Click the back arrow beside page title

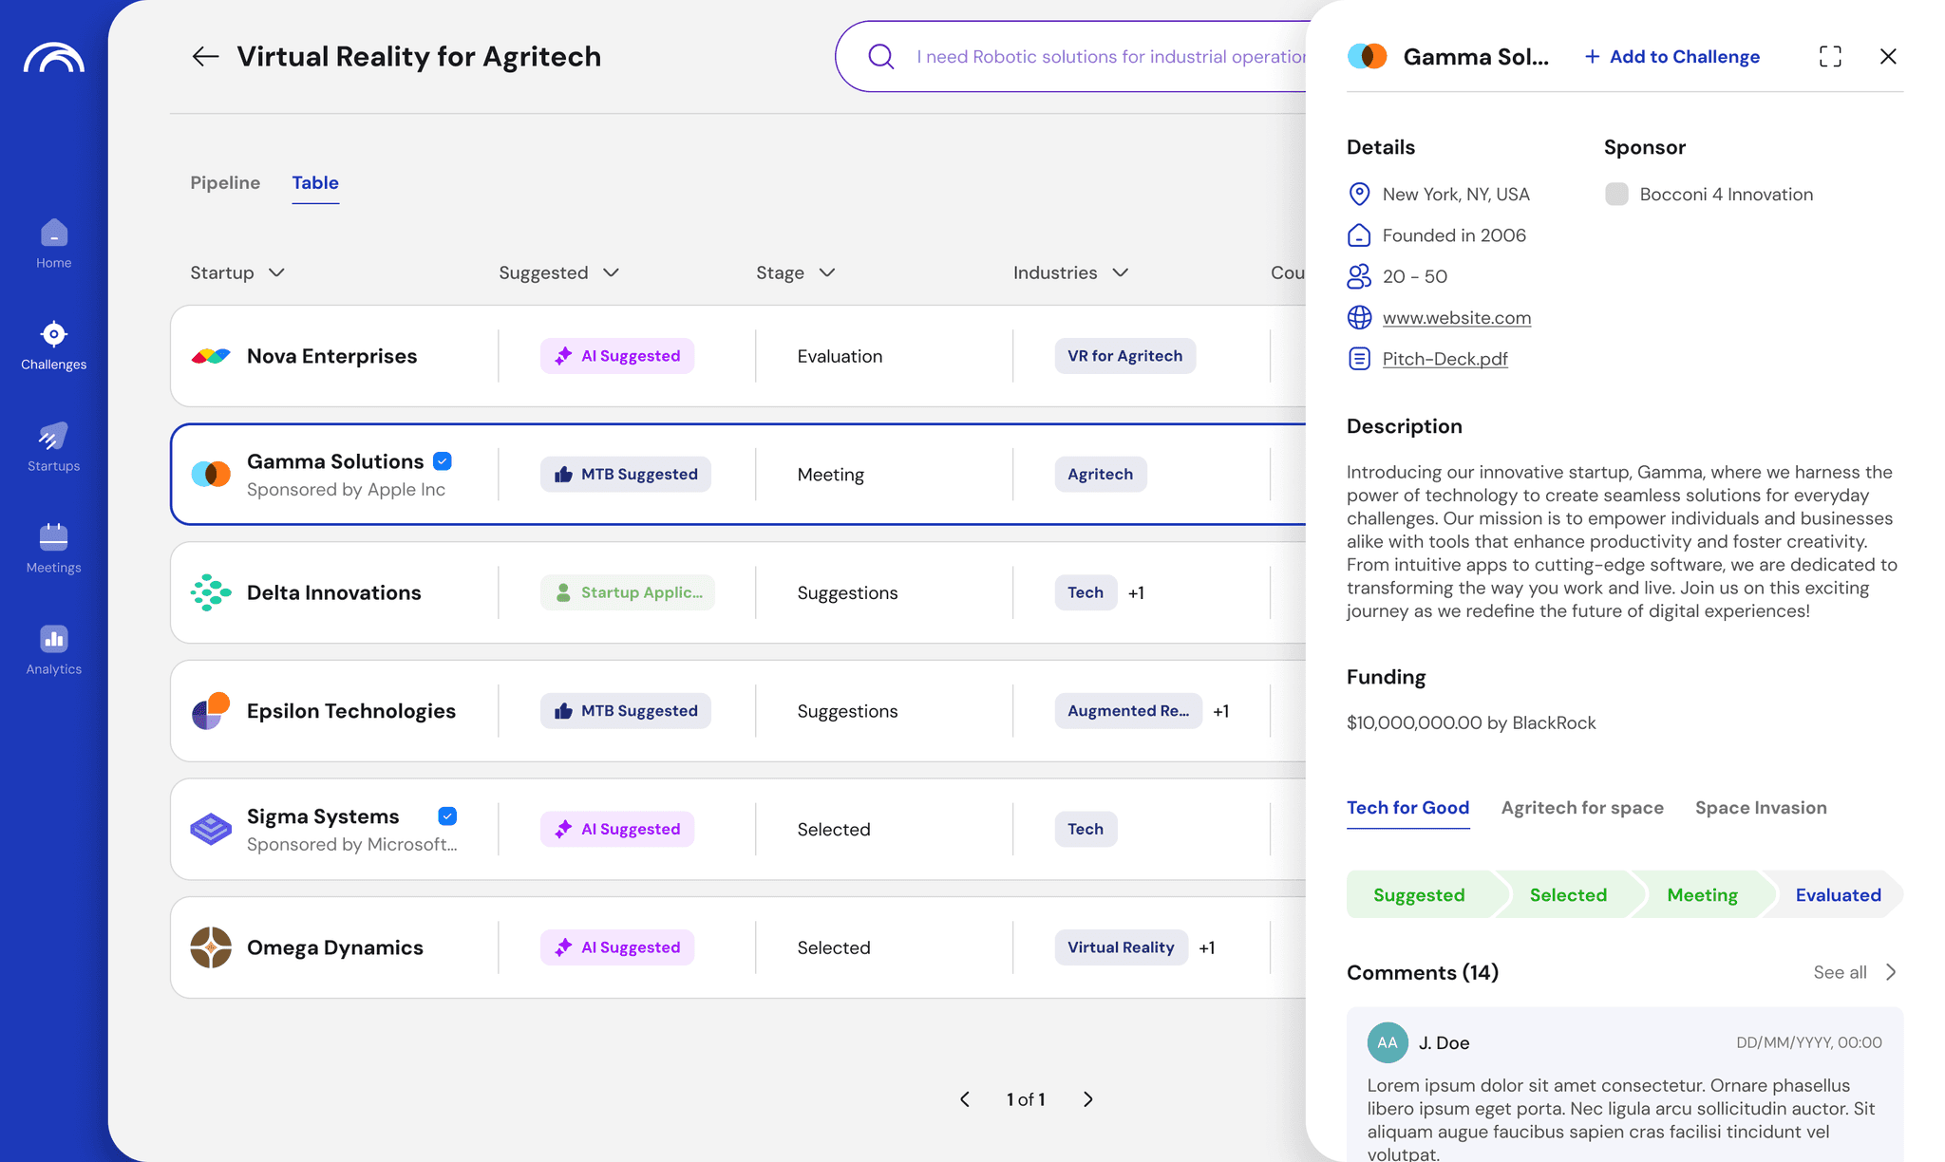click(x=205, y=57)
